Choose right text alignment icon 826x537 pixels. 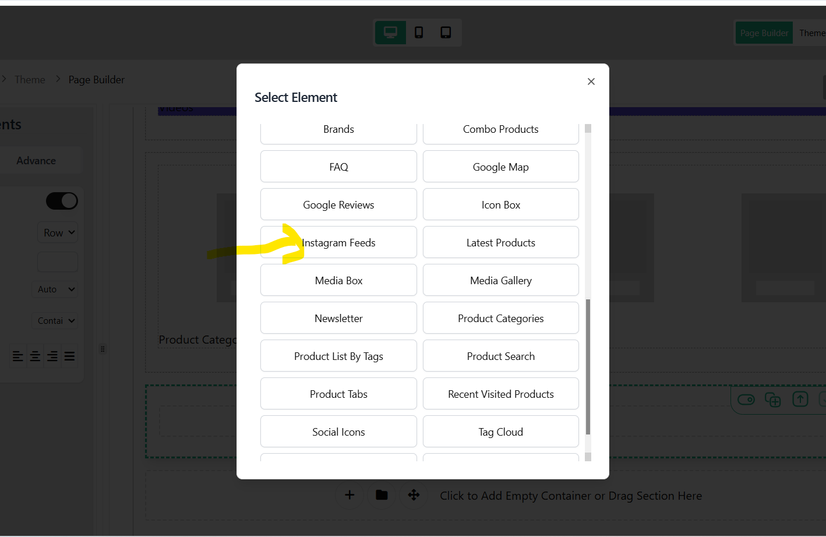pyautogui.click(x=52, y=356)
